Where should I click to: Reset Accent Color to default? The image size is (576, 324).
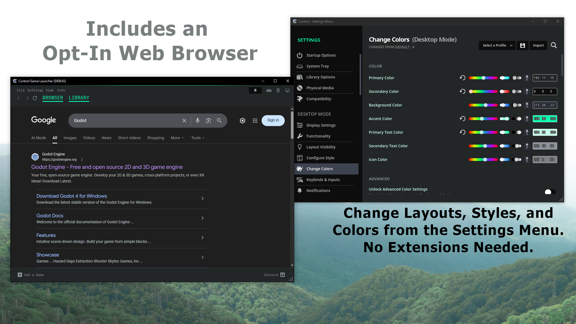coord(462,119)
